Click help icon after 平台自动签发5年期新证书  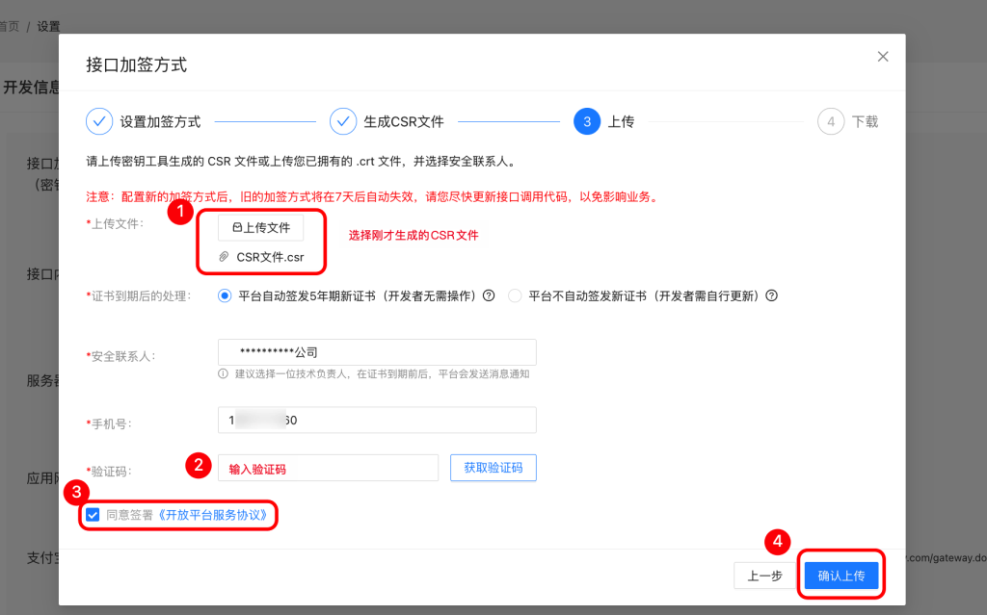[489, 295]
